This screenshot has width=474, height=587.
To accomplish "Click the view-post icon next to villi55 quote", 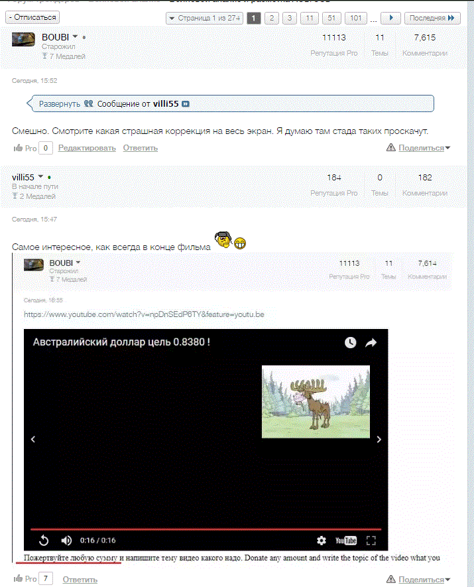I will (x=186, y=104).
